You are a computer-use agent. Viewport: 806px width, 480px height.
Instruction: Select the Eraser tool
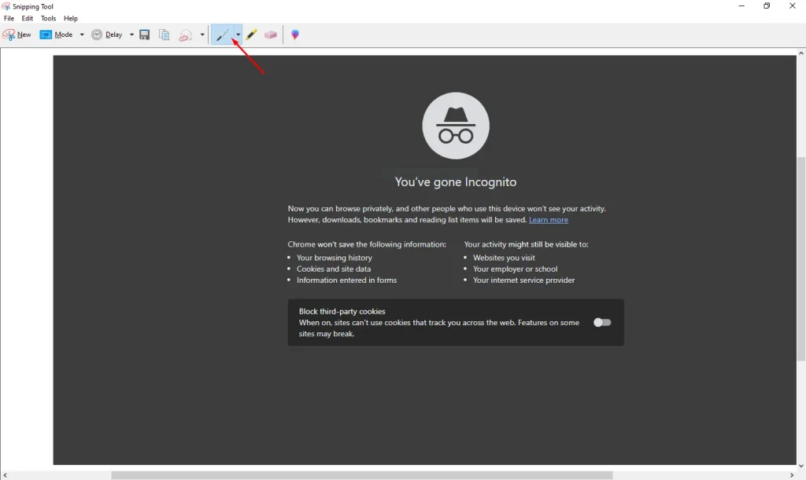[271, 35]
